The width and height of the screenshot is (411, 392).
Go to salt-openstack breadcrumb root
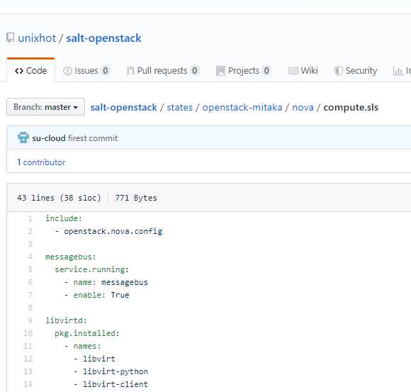124,108
